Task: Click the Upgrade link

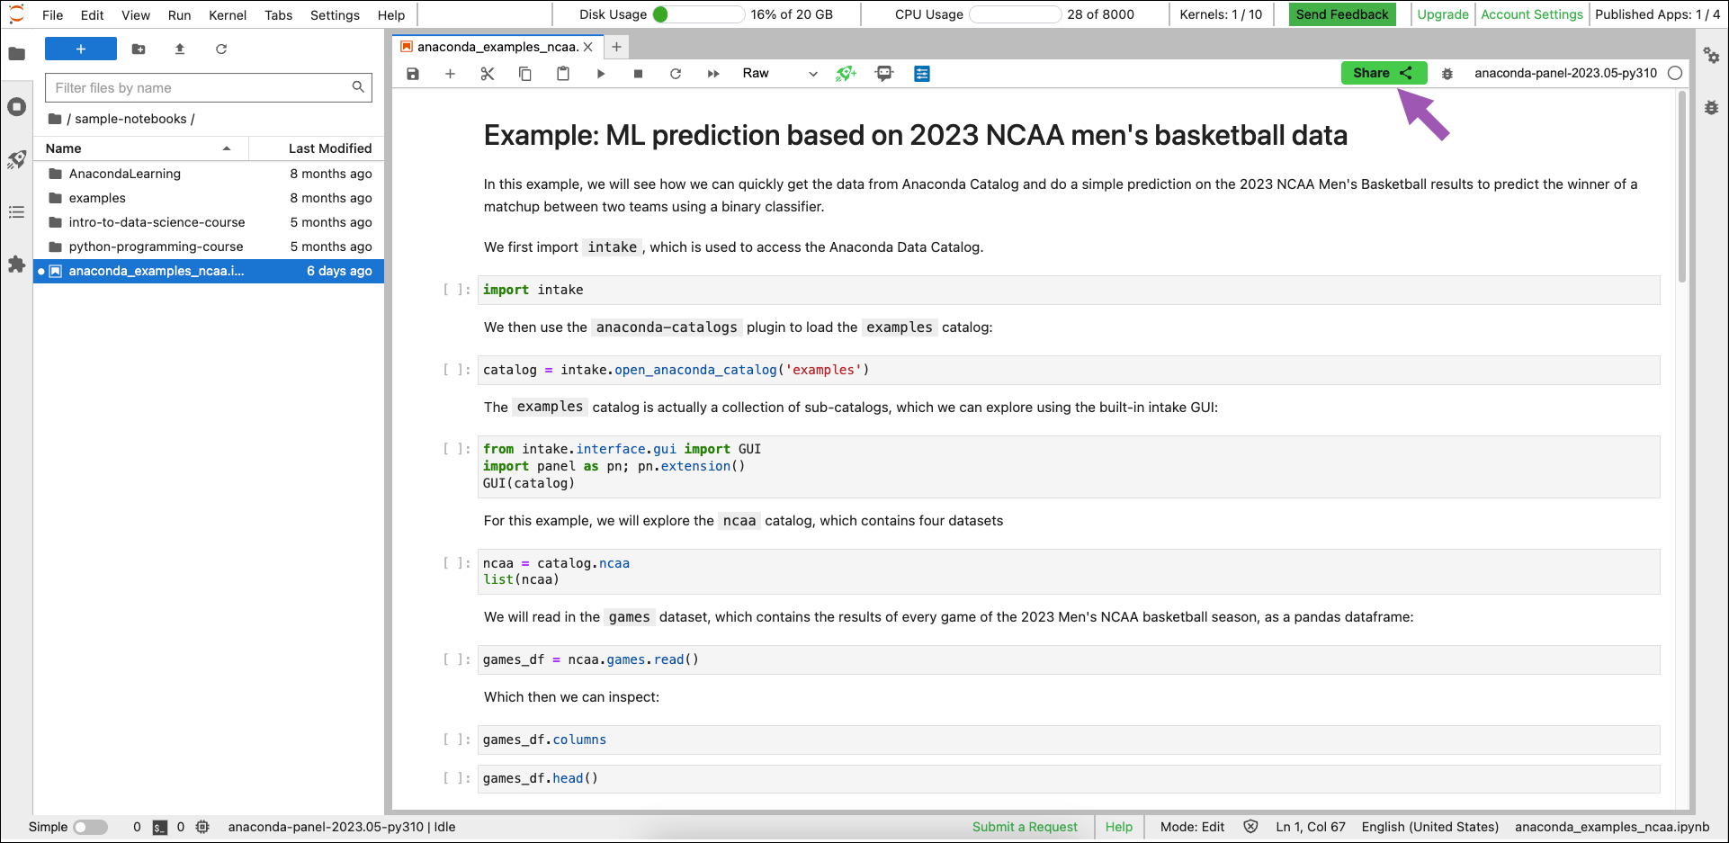Action: click(x=1443, y=14)
